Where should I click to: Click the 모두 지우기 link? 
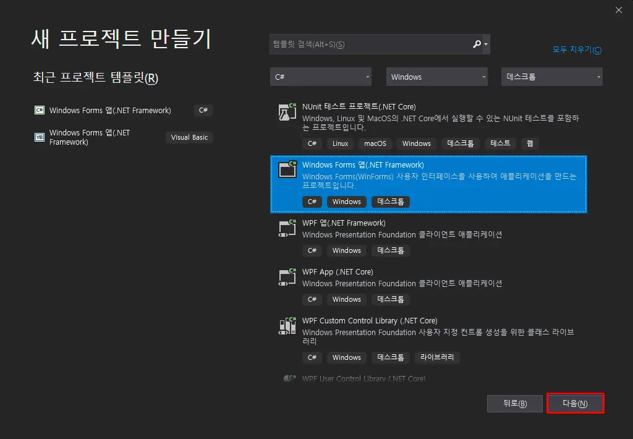577,49
